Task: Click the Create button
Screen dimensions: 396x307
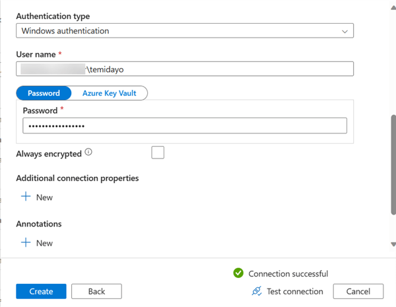Action: [41, 291]
